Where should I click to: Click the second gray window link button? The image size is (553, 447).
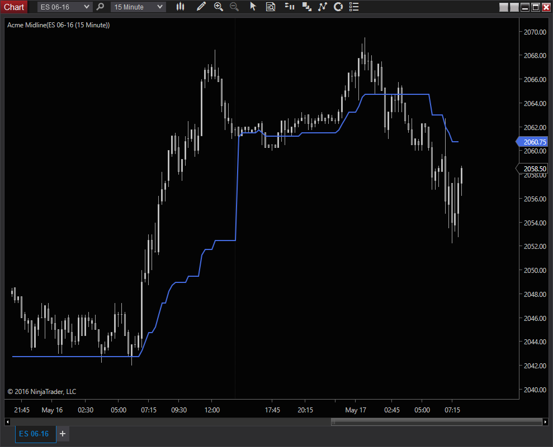514,7
